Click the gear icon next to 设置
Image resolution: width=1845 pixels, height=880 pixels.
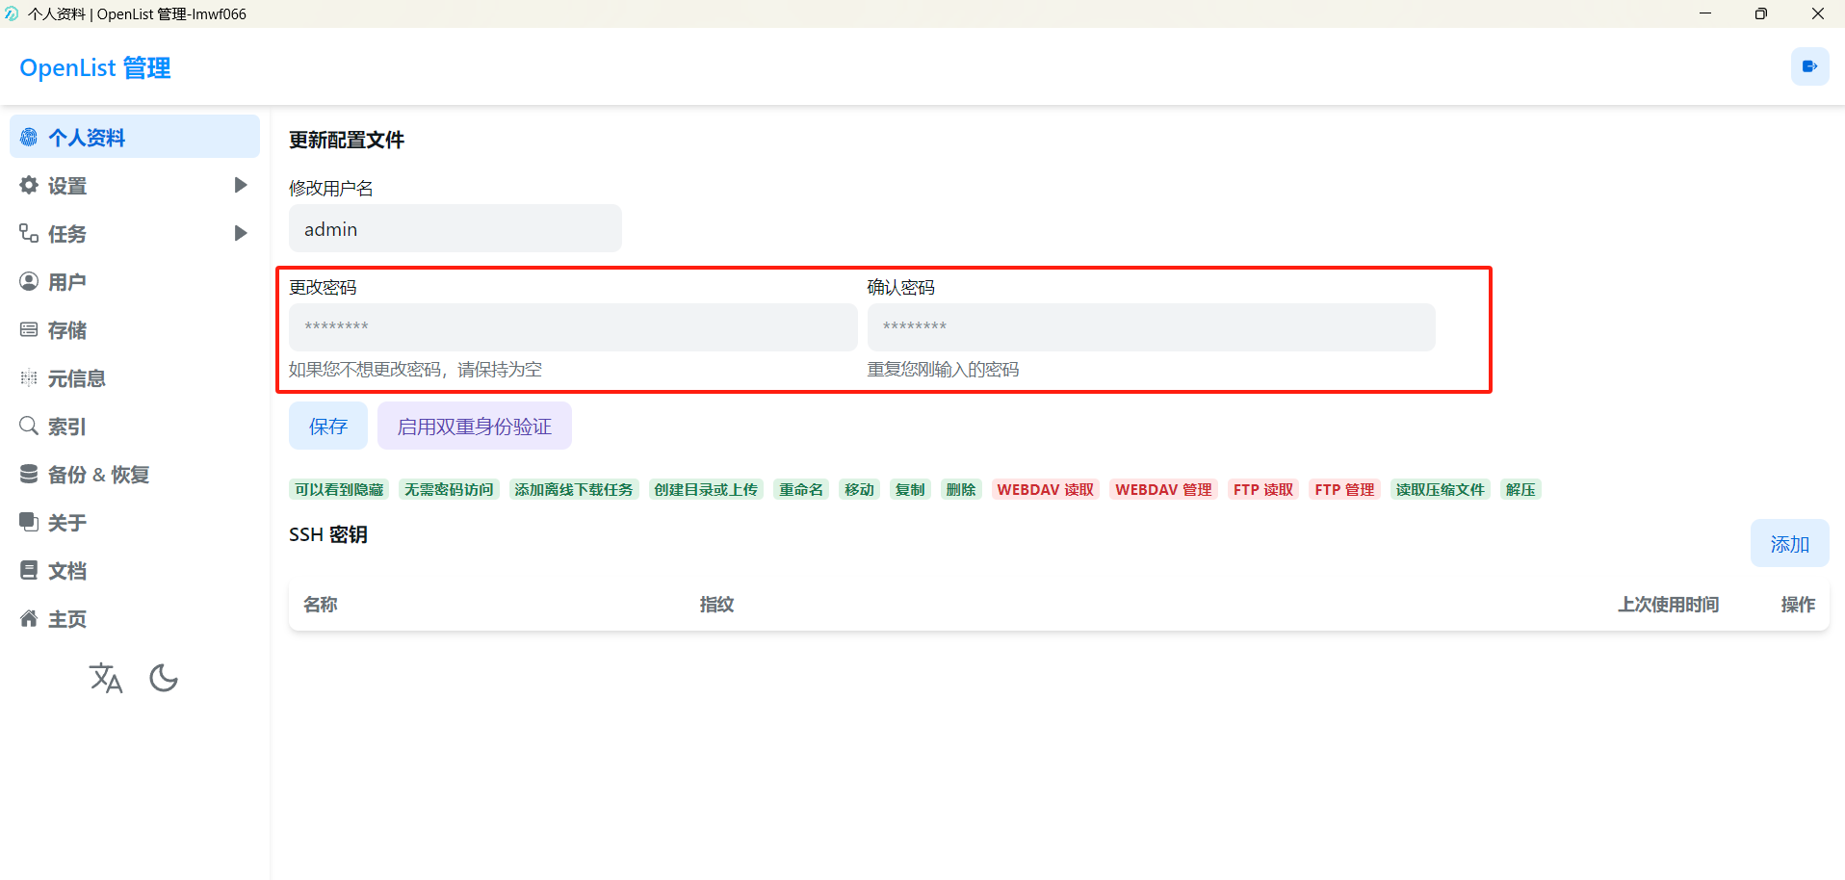pos(29,185)
